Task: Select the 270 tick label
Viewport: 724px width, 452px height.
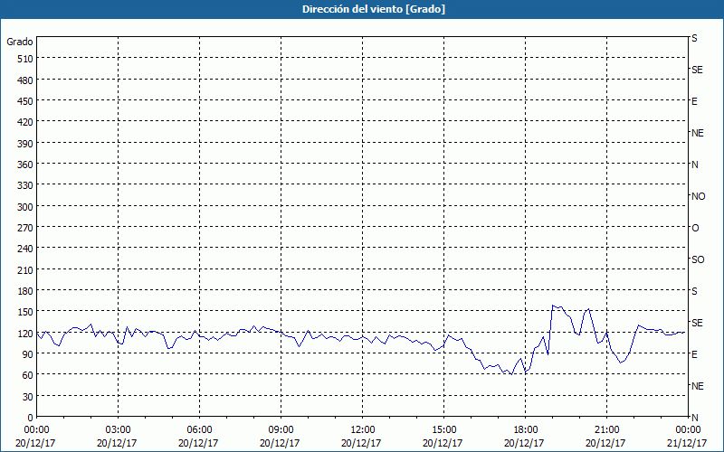Action: click(25, 228)
